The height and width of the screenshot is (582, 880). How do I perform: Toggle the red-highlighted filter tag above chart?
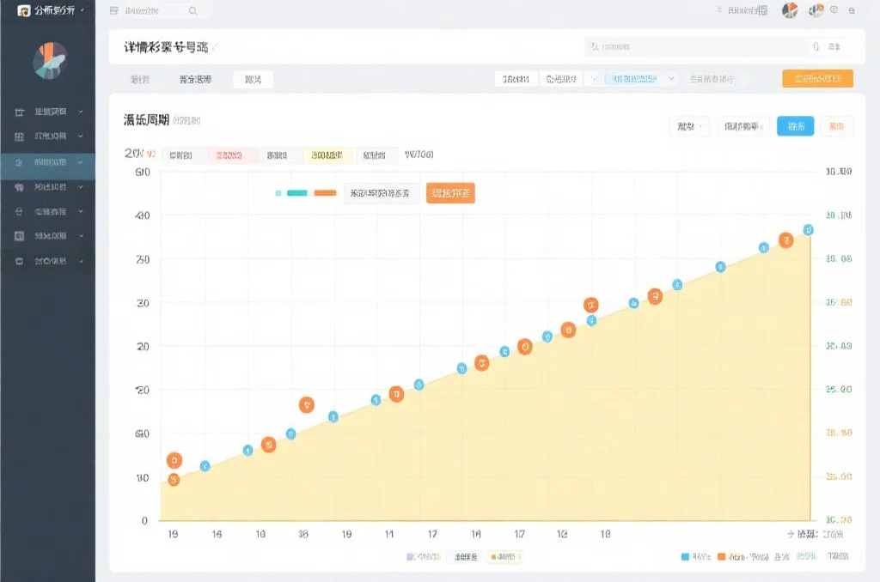(232, 155)
